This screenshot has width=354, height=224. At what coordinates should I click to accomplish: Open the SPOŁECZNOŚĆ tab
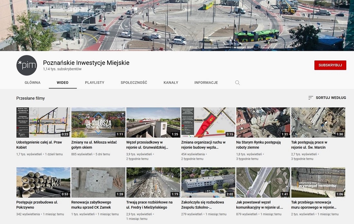tap(134, 83)
